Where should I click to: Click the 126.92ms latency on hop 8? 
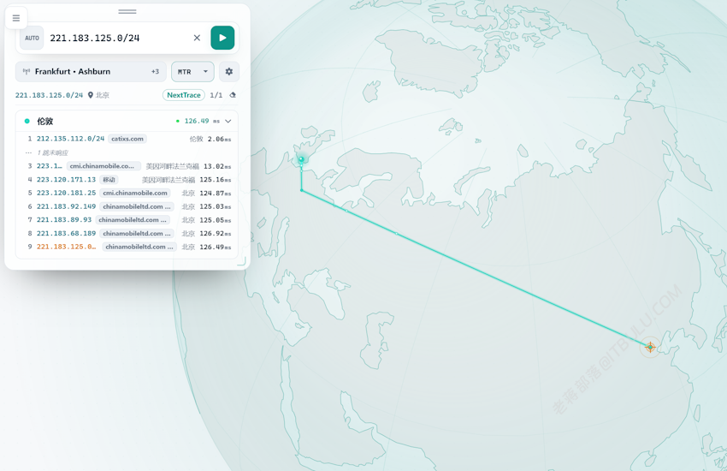(x=216, y=234)
